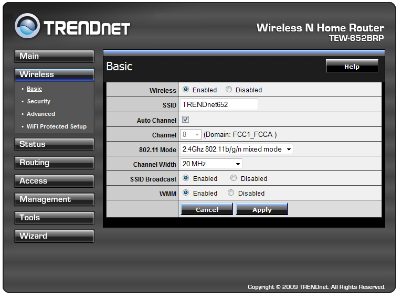
Task: Select Wireless Disabled radio button
Action: coord(229,90)
